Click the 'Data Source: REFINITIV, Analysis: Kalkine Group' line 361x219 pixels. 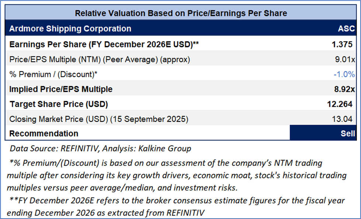(101, 149)
